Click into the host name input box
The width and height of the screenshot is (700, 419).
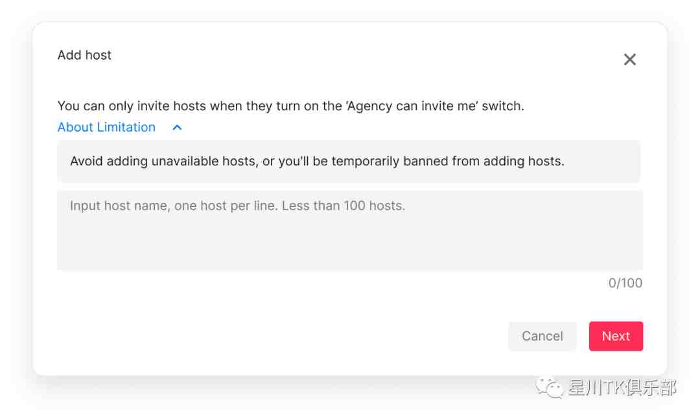pyautogui.click(x=350, y=230)
